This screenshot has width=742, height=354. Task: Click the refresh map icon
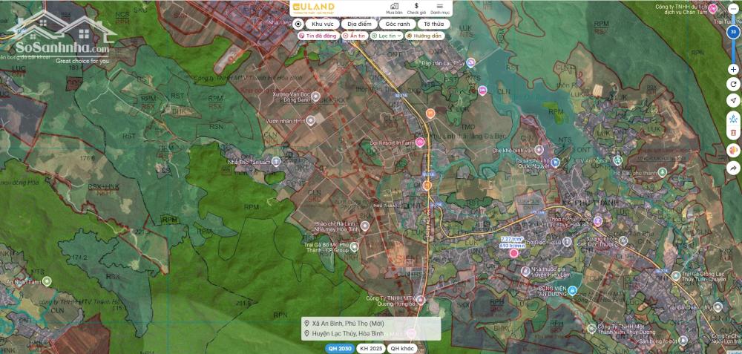click(733, 84)
